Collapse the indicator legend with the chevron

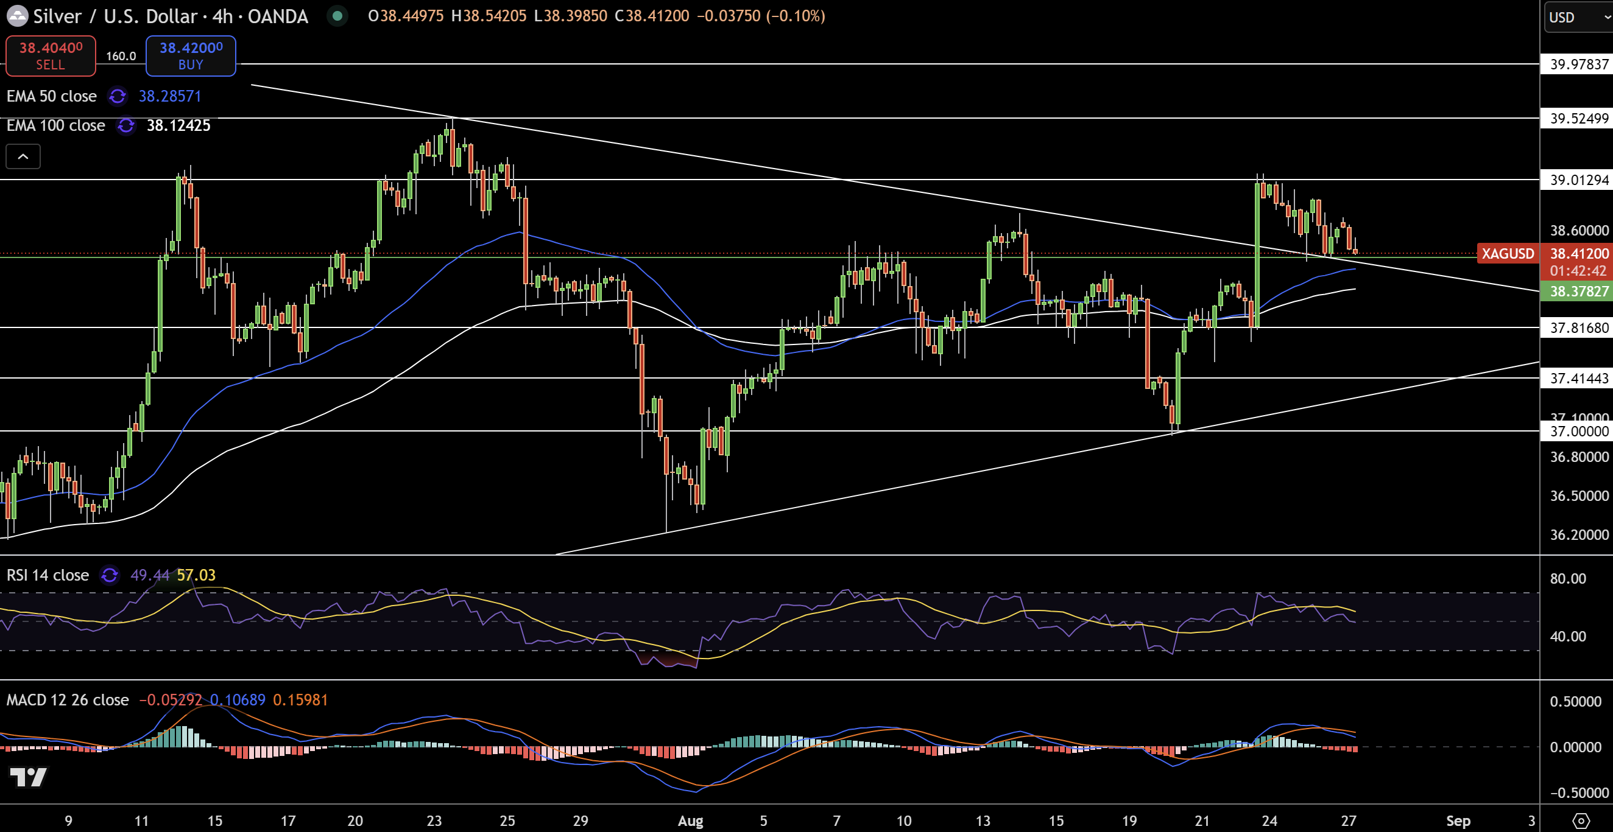pos(23,156)
